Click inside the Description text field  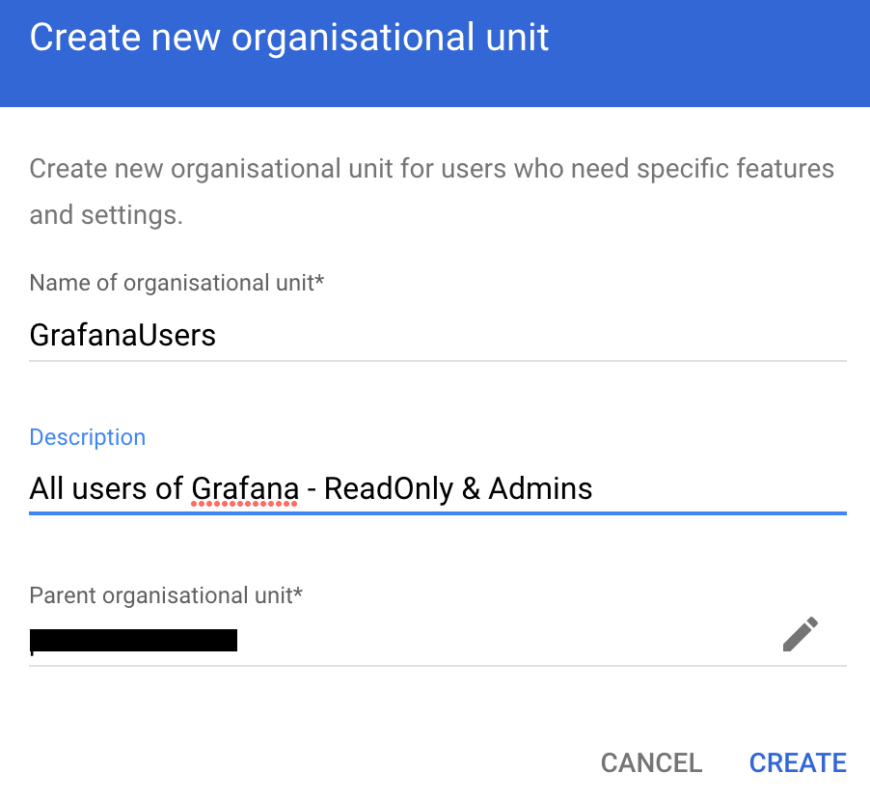(434, 488)
